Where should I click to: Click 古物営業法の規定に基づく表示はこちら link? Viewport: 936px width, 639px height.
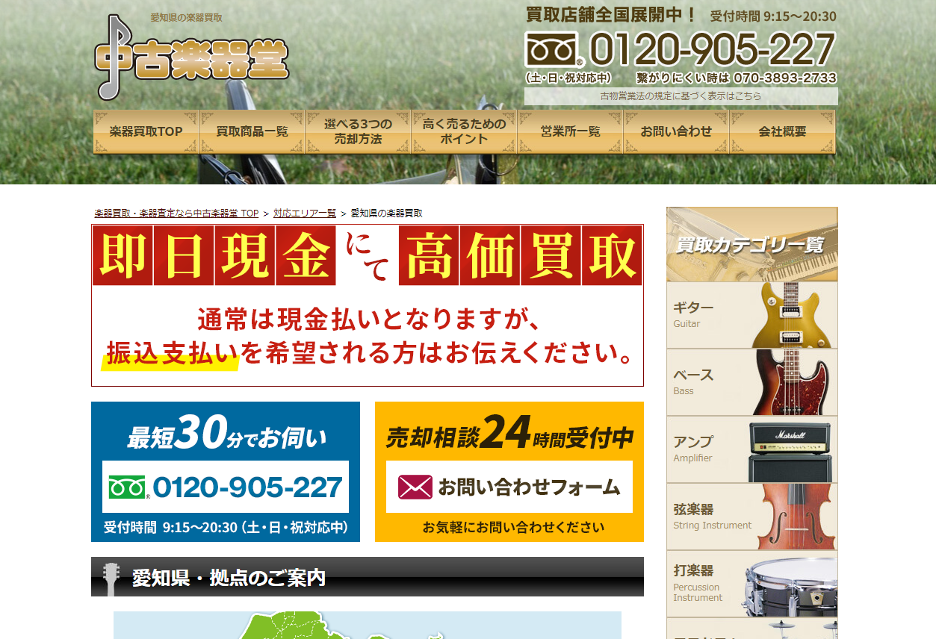681,96
